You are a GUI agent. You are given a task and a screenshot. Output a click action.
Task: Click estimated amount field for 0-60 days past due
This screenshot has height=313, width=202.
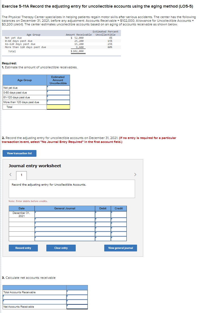pos(58,93)
